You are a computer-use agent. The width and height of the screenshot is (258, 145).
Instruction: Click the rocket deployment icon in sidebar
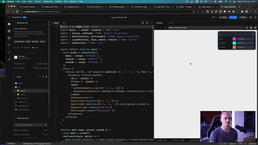point(9,52)
